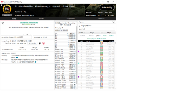Select player santa0310 in the list
Viewport: 182px width, 99px height.
pos(96,81)
